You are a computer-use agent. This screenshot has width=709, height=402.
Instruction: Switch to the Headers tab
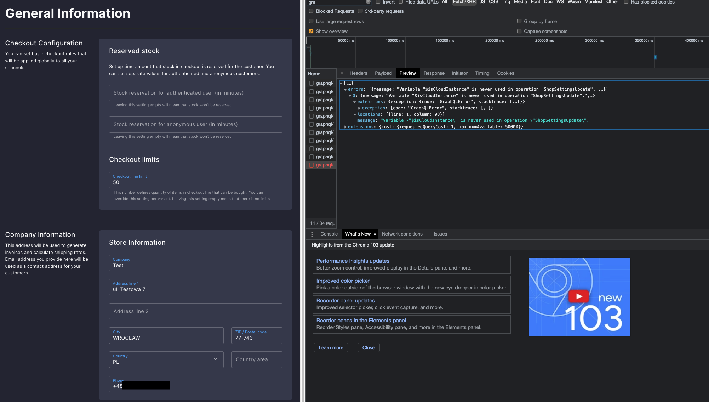[x=358, y=73]
